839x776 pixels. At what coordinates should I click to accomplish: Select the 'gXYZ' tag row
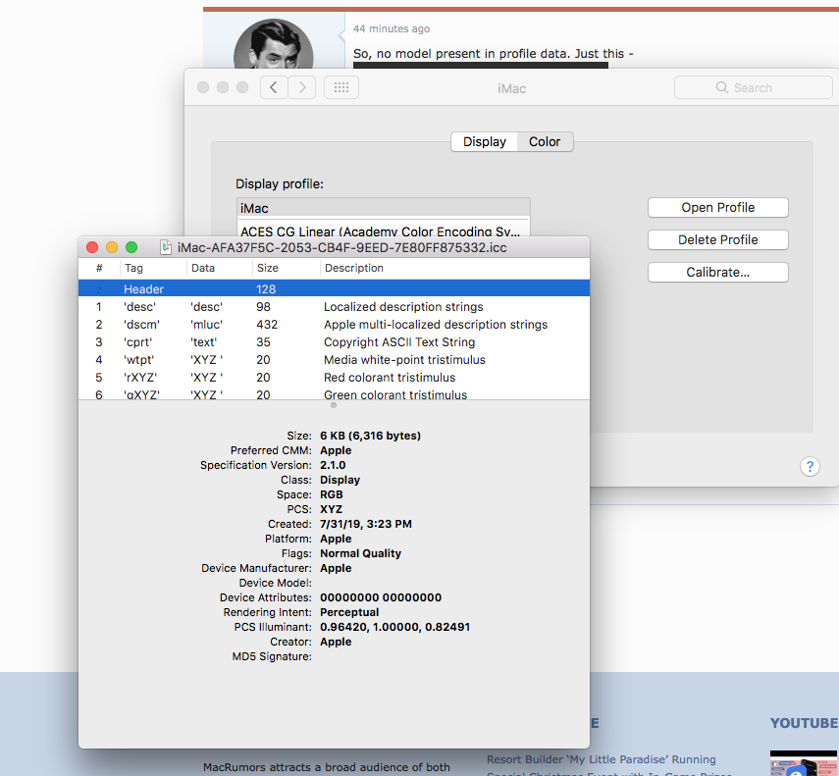(334, 393)
